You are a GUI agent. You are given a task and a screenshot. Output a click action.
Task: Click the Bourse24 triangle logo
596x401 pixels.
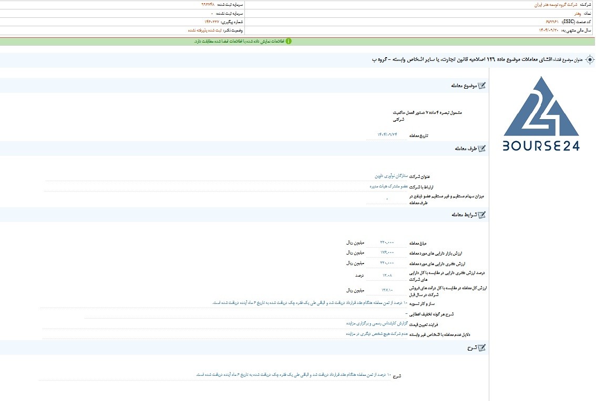541,107
